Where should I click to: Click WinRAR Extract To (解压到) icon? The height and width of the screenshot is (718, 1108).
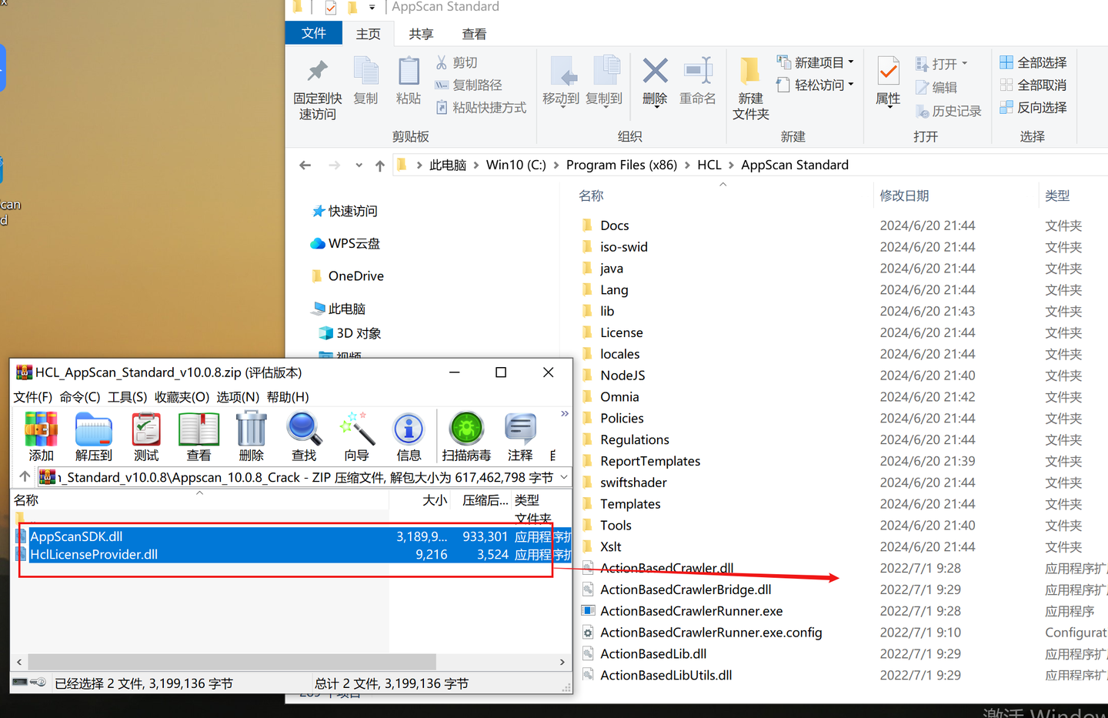94,436
